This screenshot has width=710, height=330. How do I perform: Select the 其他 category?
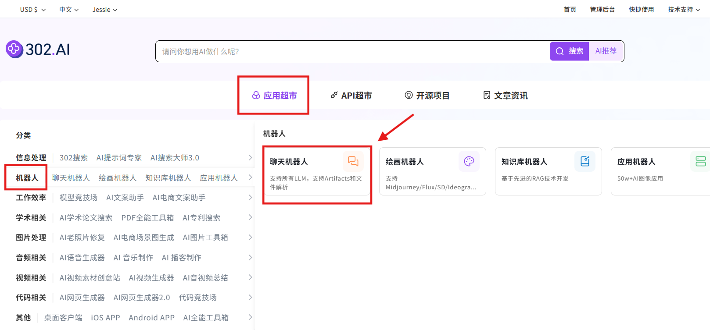click(x=23, y=318)
